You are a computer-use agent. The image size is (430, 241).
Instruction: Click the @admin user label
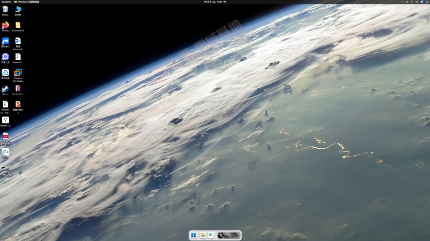[6, 2]
